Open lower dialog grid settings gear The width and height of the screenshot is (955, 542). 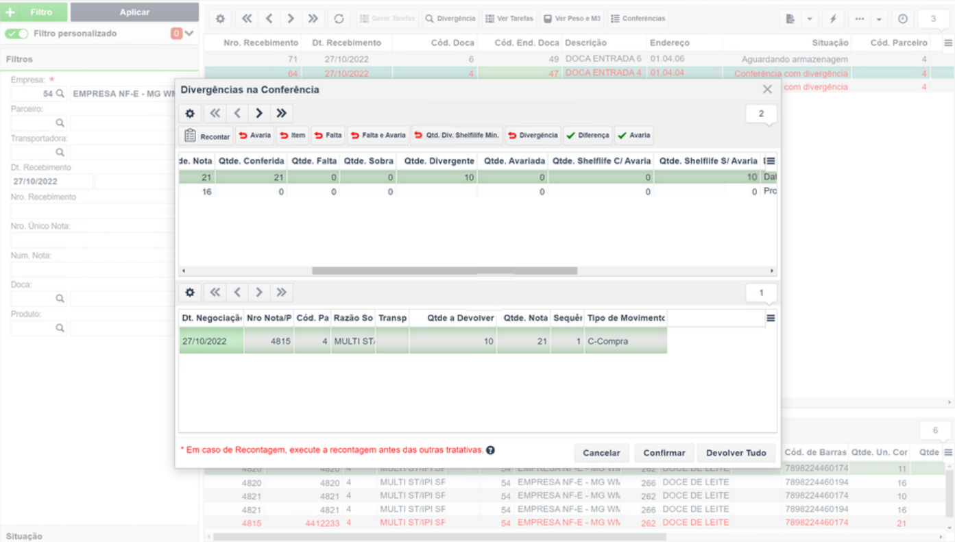pyautogui.click(x=190, y=293)
